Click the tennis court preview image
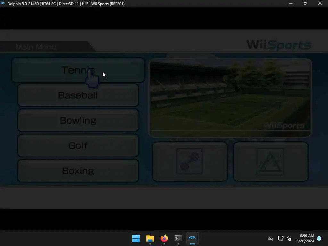 [x=230, y=98]
